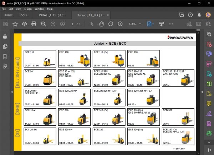Viewport: 214px width, 155px height.
Task: Open Page Thumbnails panel
Action: click(x=5, y=46)
